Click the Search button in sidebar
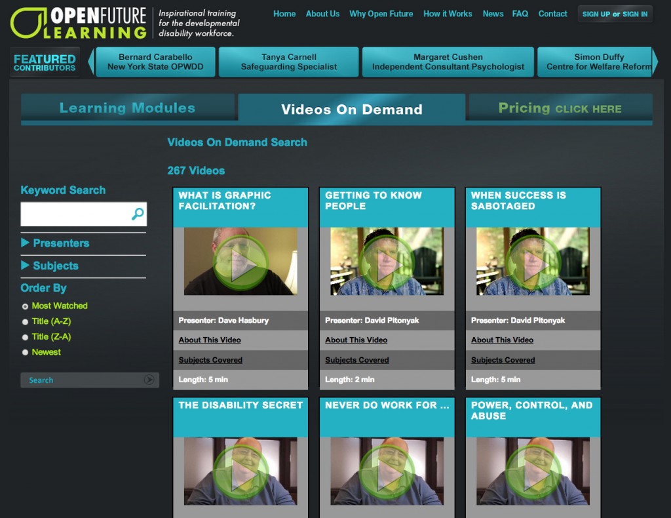 90,380
